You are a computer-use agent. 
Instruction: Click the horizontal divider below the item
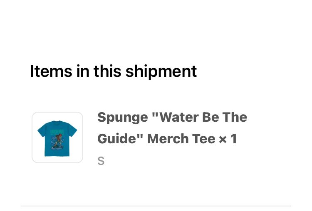(x=156, y=206)
